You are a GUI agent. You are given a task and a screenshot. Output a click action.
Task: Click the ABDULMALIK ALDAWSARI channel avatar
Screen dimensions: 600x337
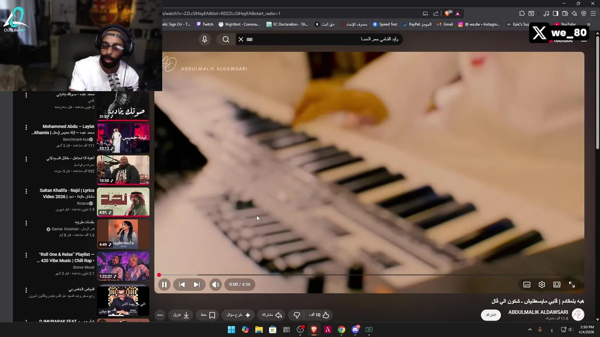pos(578,315)
